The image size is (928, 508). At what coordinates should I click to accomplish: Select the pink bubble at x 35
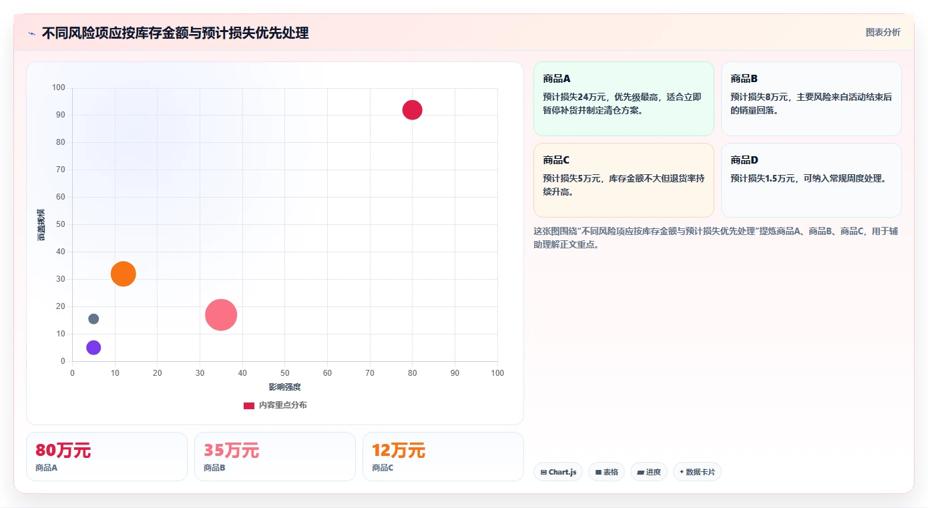pyautogui.click(x=221, y=315)
